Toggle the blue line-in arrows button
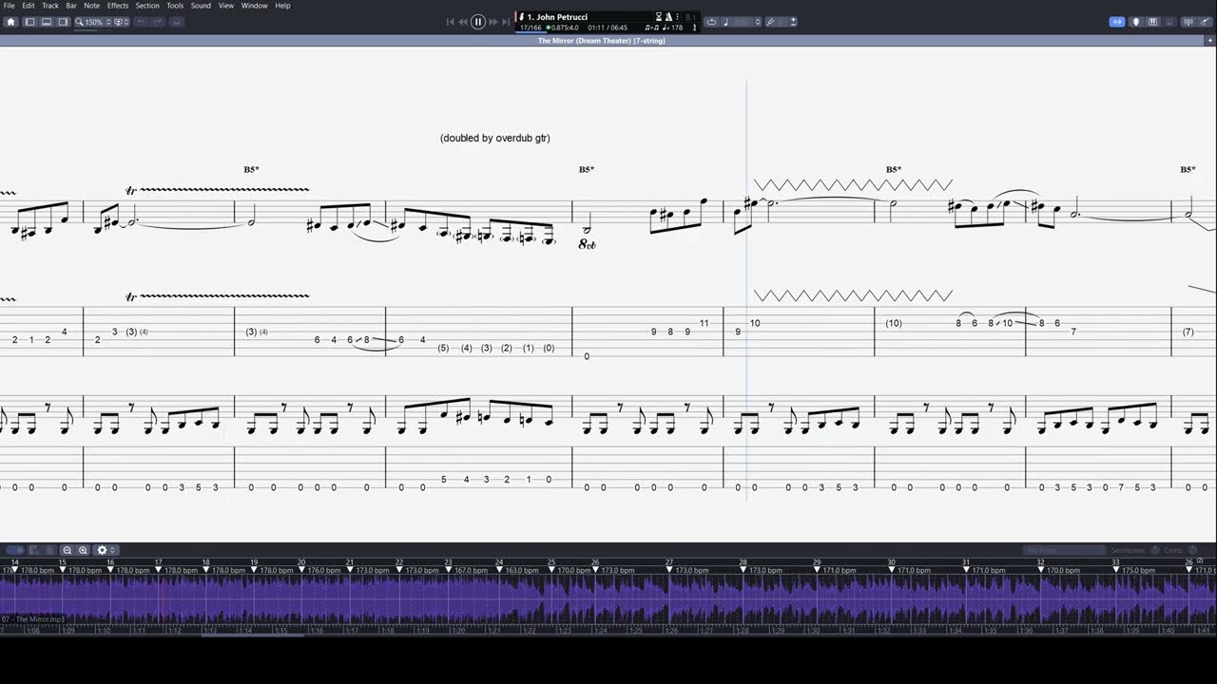 point(1117,22)
